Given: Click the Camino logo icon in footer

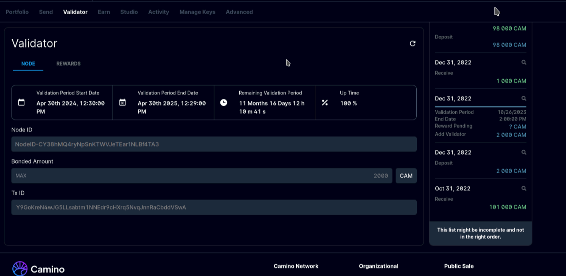Looking at the screenshot, I should (20, 269).
